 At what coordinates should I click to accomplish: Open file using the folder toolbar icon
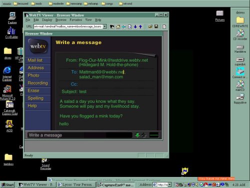pos(150,27)
